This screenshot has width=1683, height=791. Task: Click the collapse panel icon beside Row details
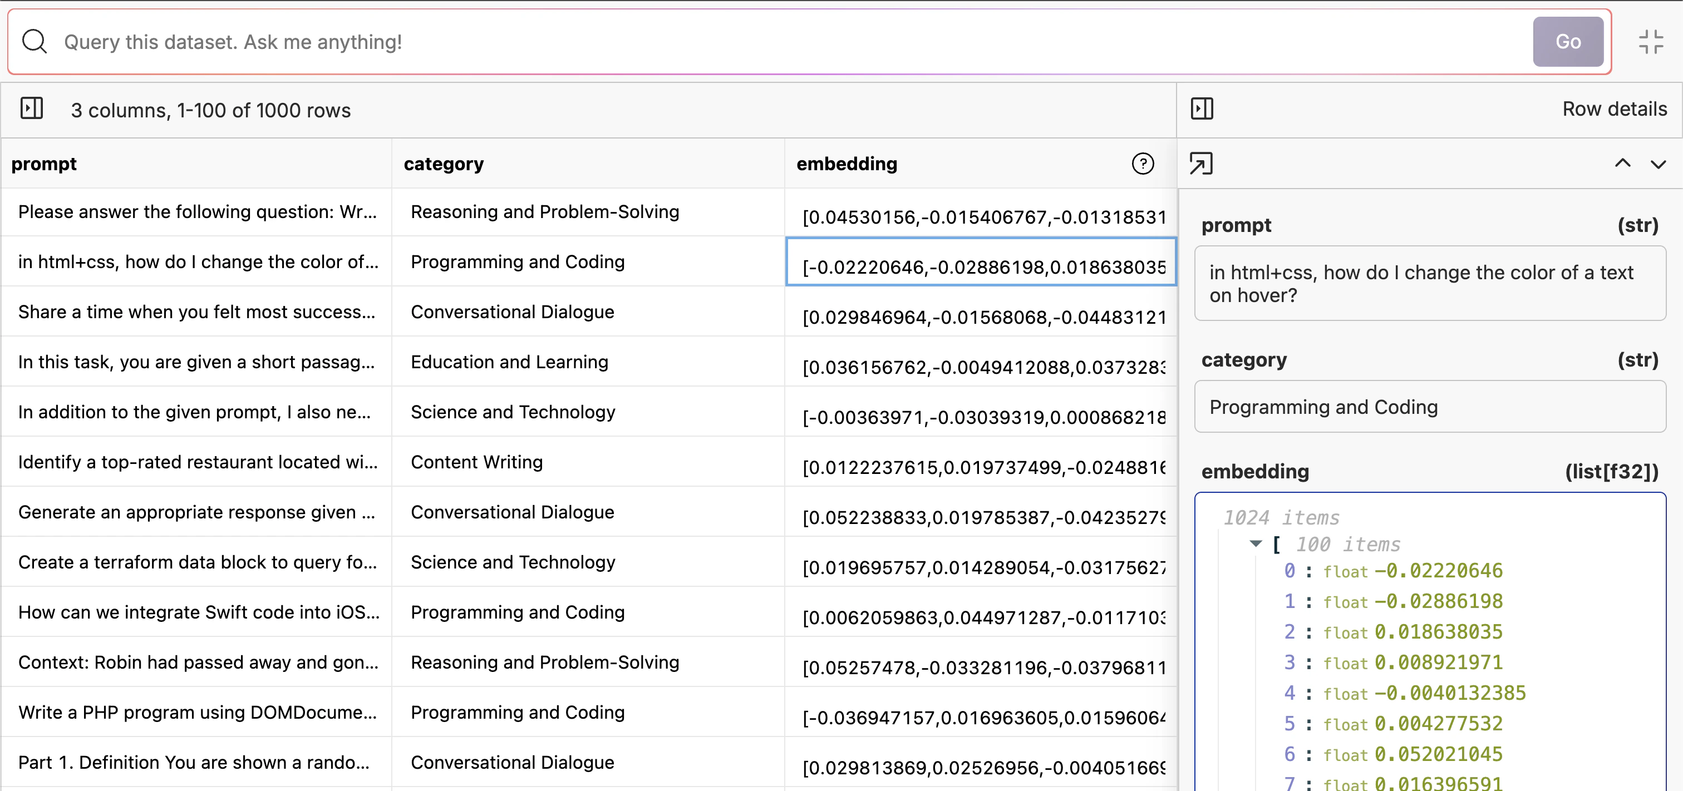(1201, 108)
